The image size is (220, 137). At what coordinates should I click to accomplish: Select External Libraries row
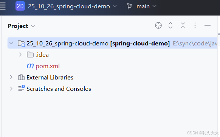pyautogui.click(x=50, y=78)
